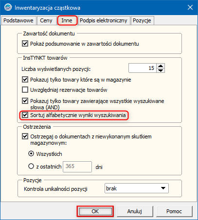Open the Ceny tab
198x220 pixels.
tap(46, 20)
